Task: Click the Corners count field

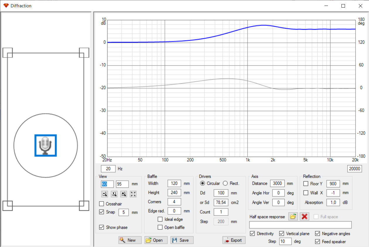Action: coord(174,202)
